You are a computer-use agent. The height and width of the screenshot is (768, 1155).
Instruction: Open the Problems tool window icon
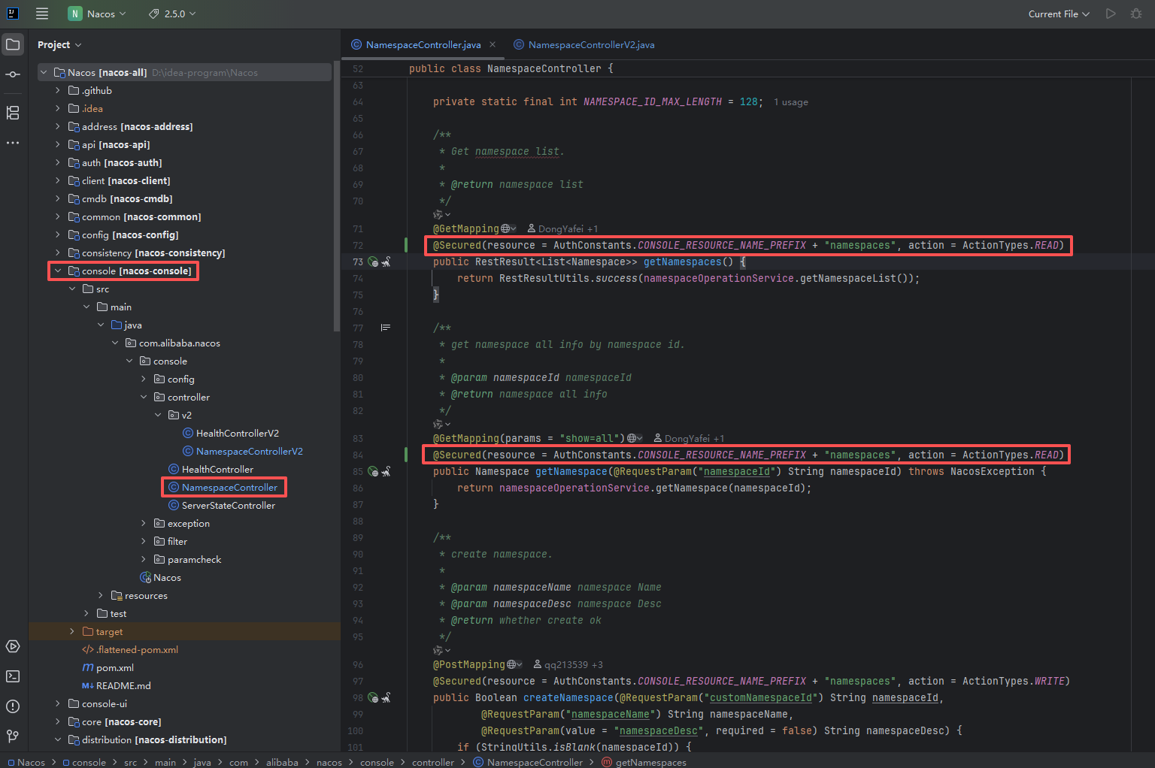13,706
